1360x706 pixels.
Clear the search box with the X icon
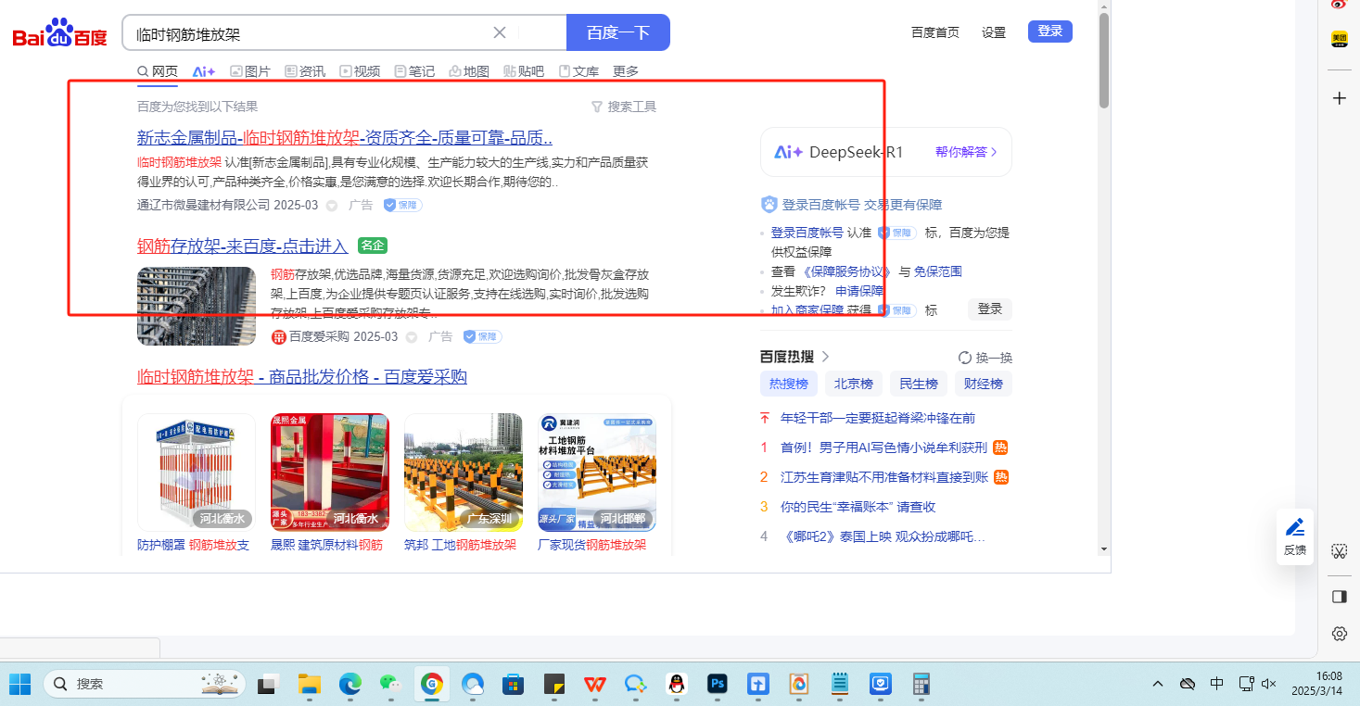click(x=499, y=32)
